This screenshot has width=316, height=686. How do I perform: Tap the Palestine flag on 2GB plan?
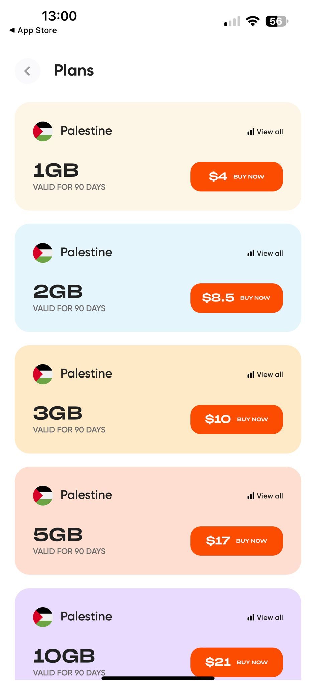point(43,253)
